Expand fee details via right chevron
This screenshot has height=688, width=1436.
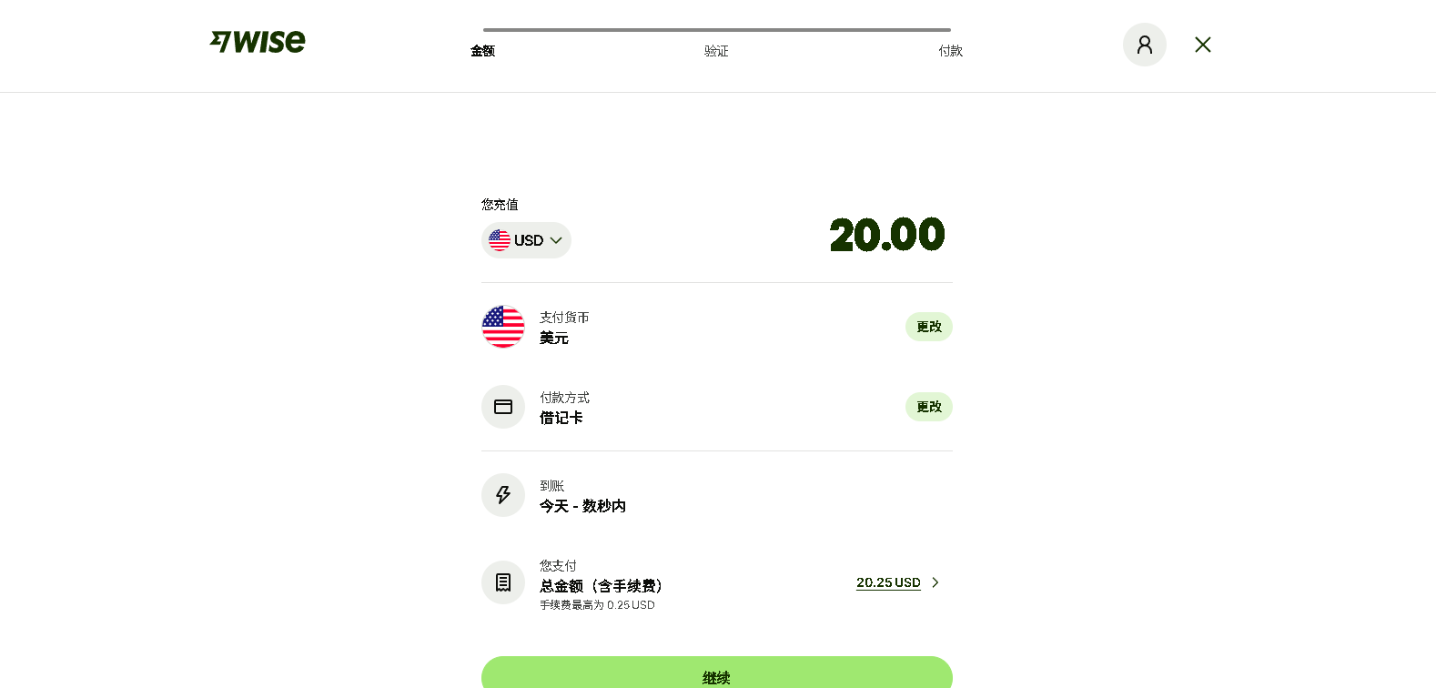[x=935, y=582]
